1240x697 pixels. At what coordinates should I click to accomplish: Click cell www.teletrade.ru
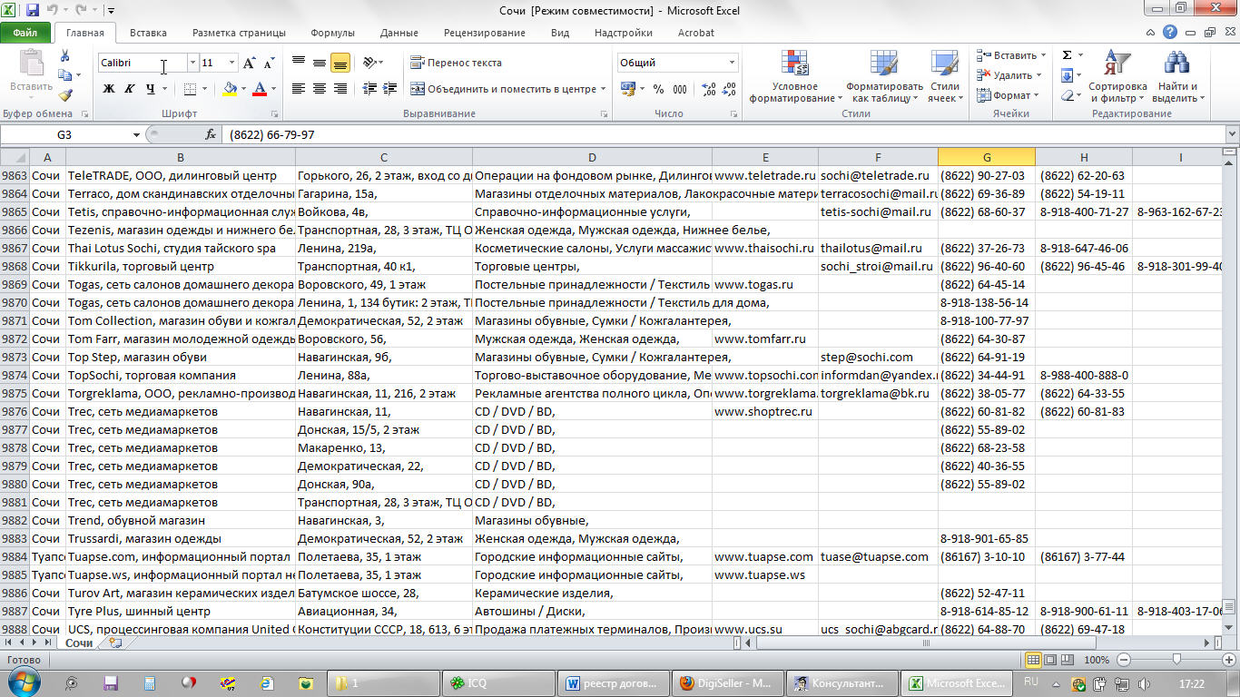(765, 175)
